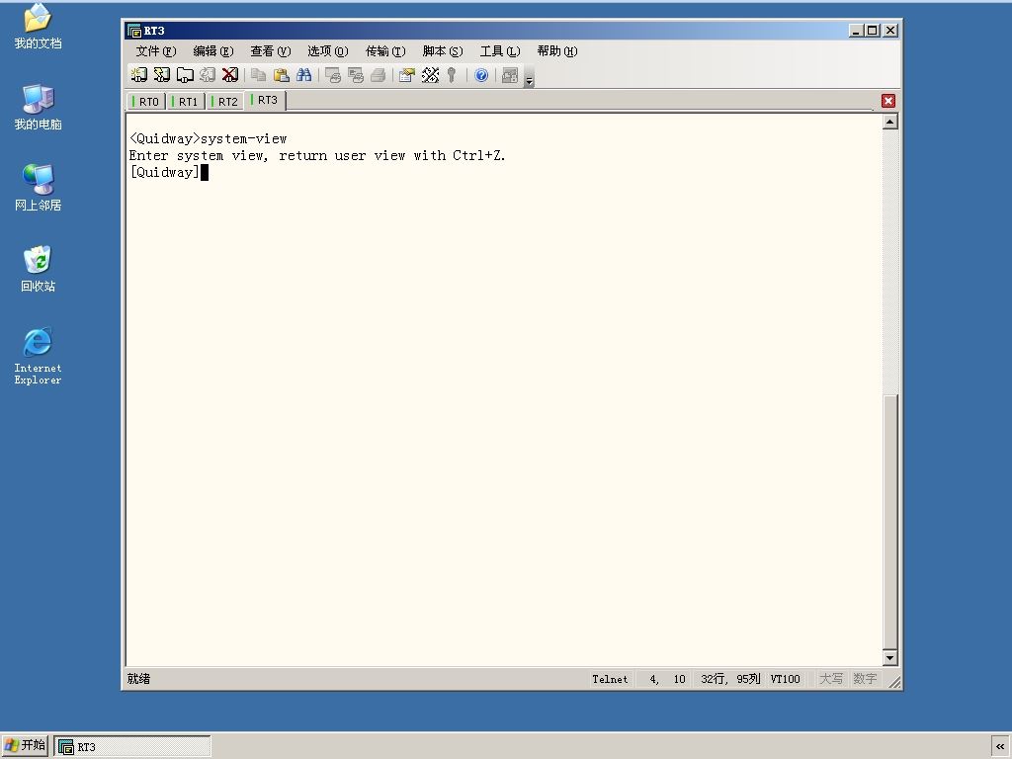Screen dimensions: 1012x759
Task: Select 网上邻居 desktop icon
Action: 39,188
